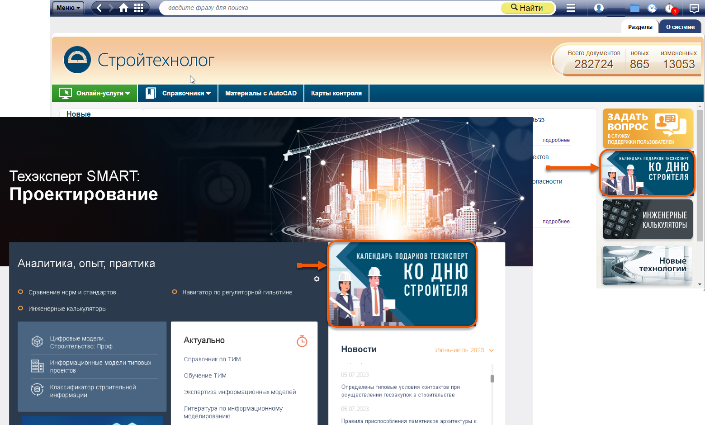This screenshot has width=705, height=425.
Task: Click the 05.07.2023 date above типовые условия news
Action: tap(355, 375)
